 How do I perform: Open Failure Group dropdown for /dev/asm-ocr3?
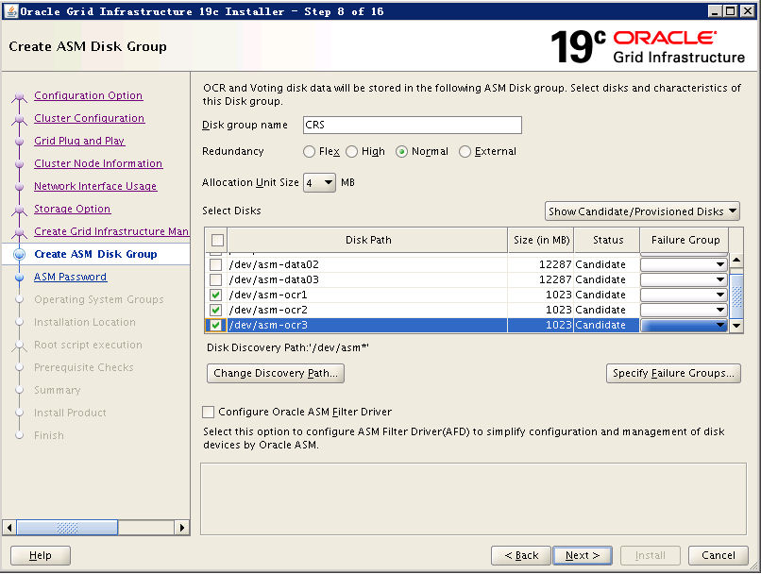pos(684,325)
